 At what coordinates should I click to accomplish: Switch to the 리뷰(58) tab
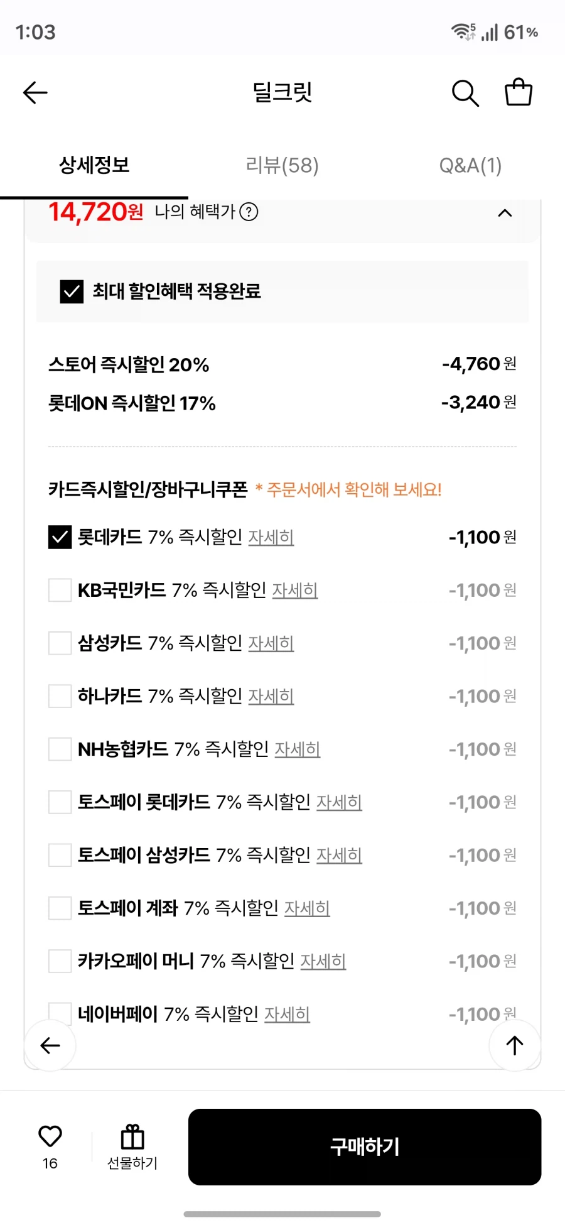click(x=282, y=165)
